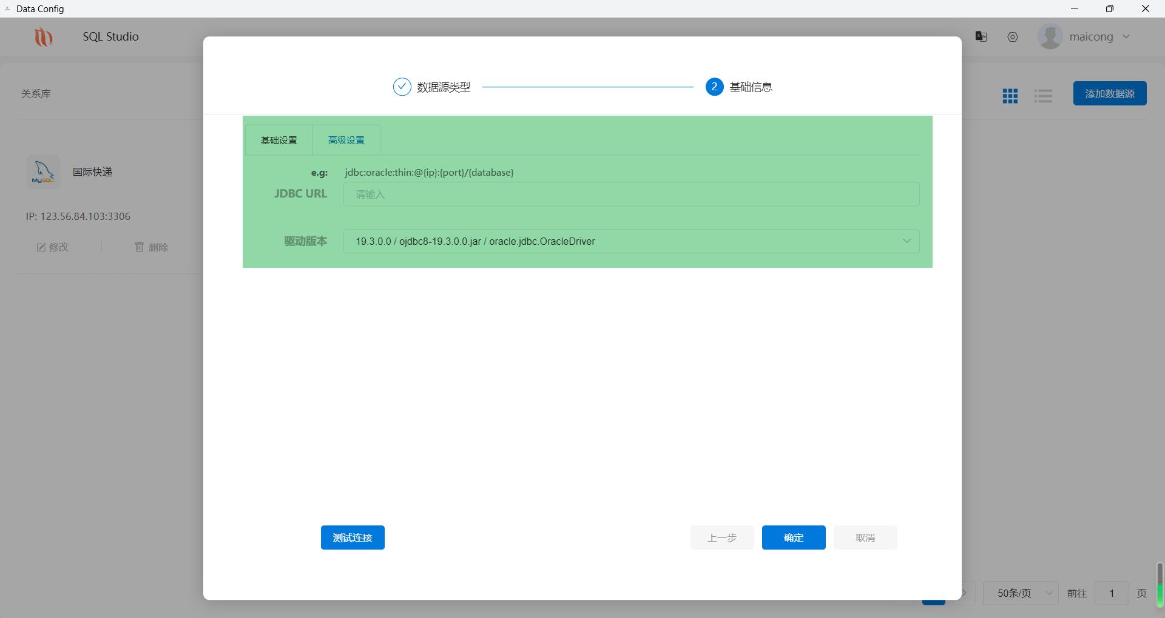
Task: Open the 50条/页 page size dropdown
Action: (1020, 593)
